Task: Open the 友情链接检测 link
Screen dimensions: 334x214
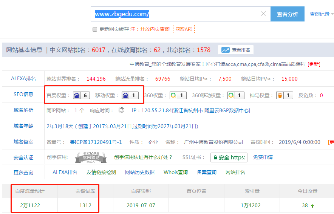Action: tap(101, 172)
